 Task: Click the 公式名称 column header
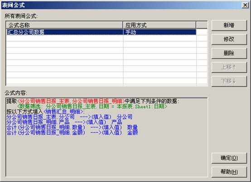(64, 25)
